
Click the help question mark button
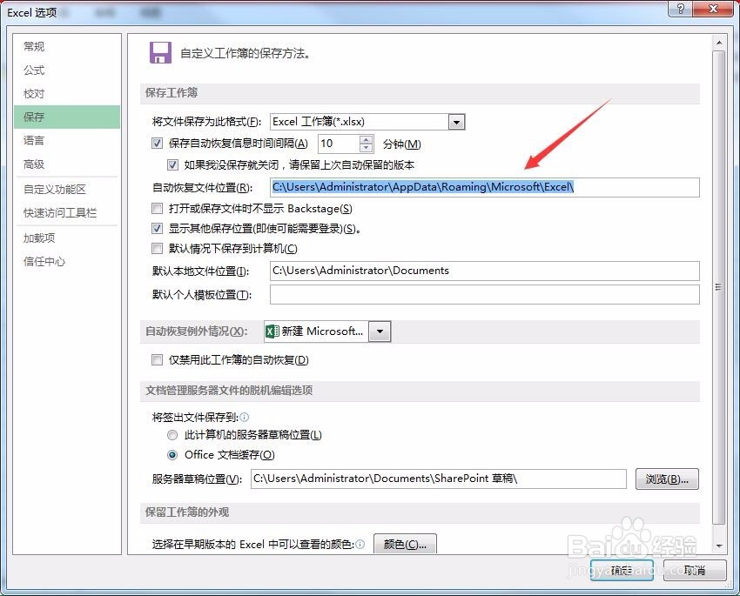click(x=681, y=9)
